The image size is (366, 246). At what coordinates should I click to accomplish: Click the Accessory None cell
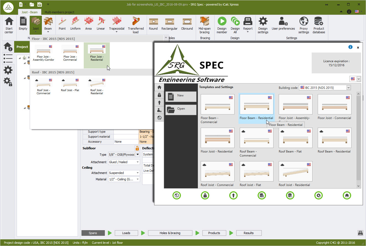pos(126,142)
